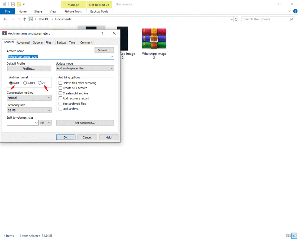
Task: Click the dialog Help button
Action: [109, 137]
